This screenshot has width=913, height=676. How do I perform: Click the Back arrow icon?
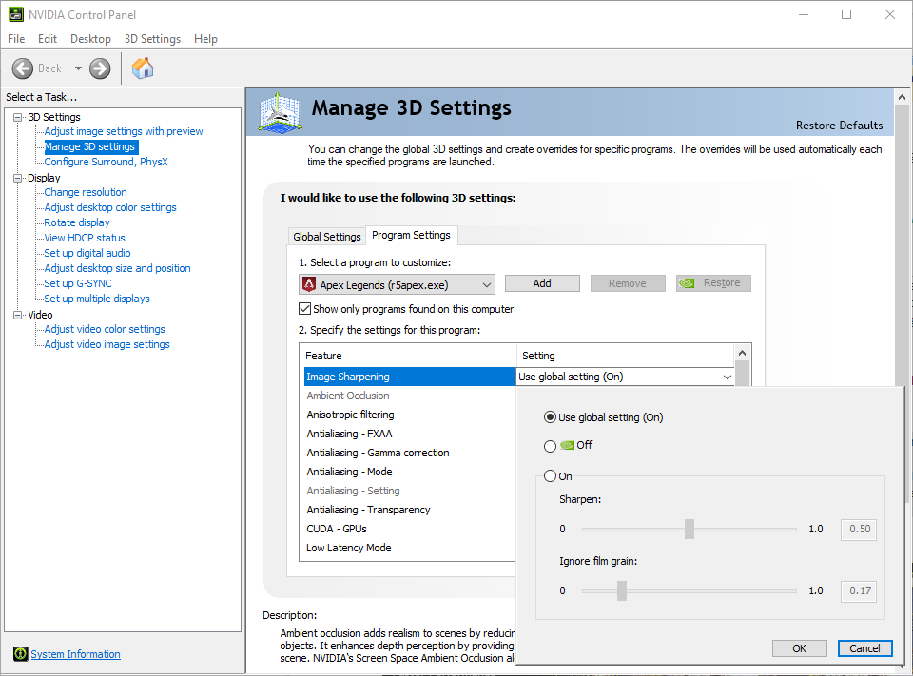[x=23, y=68]
